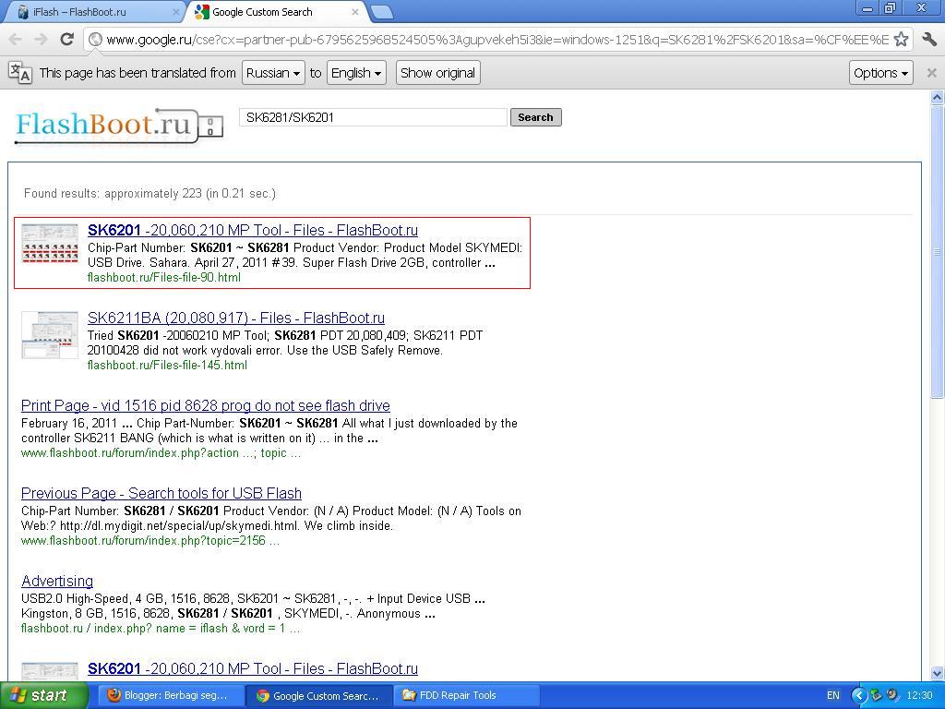Click thumbnail of SK6211BA result
The width and height of the screenshot is (945, 709).
pos(50,334)
